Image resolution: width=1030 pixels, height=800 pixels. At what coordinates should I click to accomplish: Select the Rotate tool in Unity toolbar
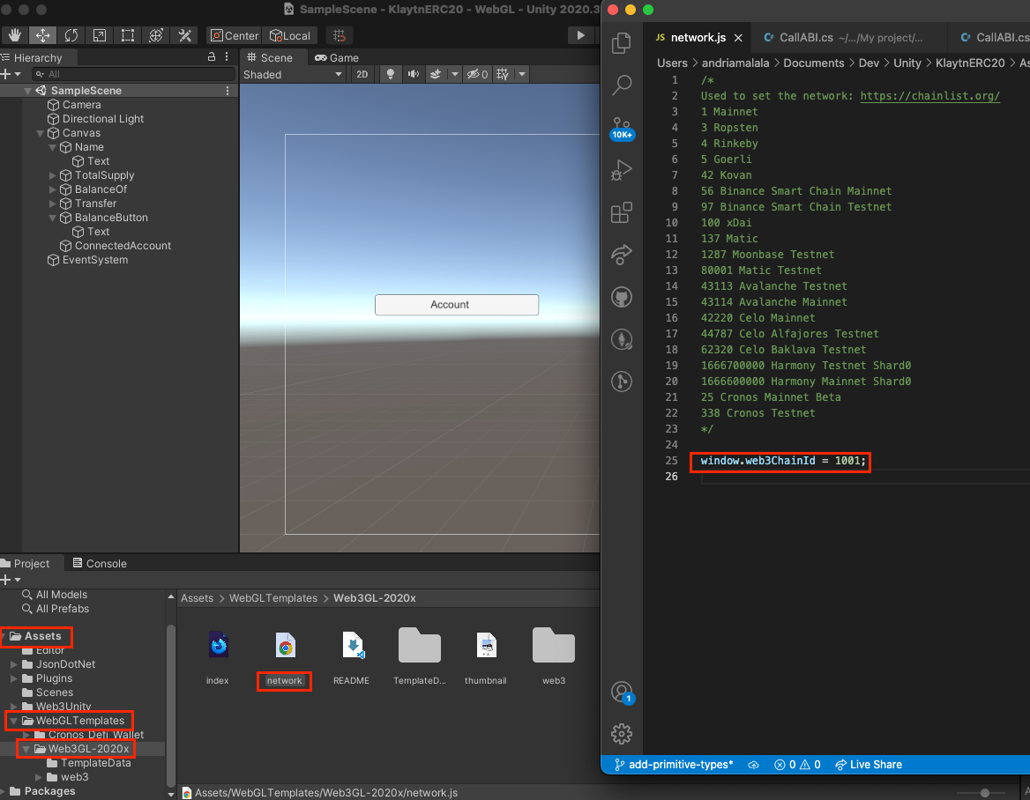coord(71,35)
